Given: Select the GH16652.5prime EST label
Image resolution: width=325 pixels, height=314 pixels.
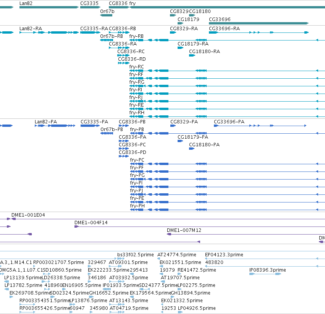Looking at the screenshot, I should click(x=109, y=293).
